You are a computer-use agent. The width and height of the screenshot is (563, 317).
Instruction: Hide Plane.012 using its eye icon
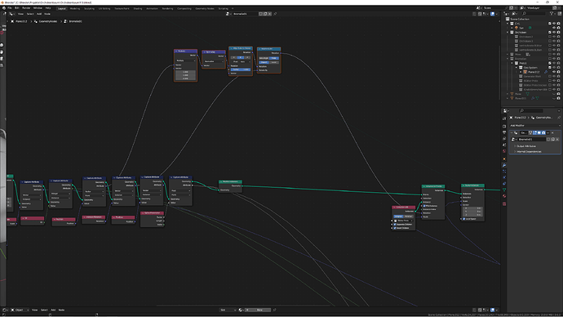pos(554,72)
